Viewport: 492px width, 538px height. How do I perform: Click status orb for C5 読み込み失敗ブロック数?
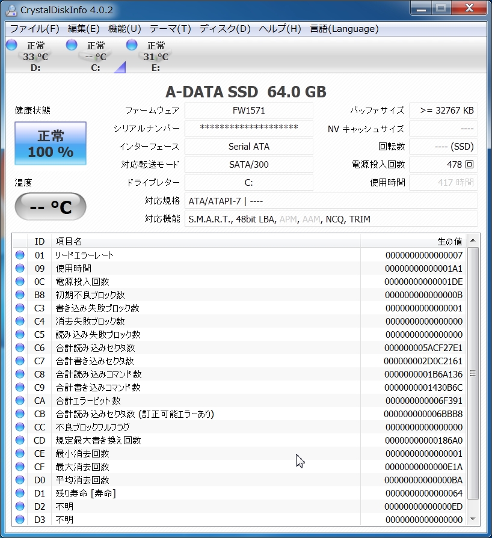pos(20,334)
